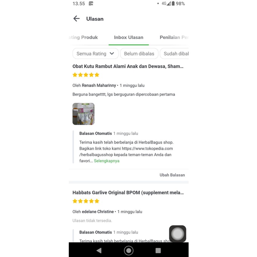This screenshot has width=257, height=257.
Task: Tap the Android recent apps square
Action: 158,251
